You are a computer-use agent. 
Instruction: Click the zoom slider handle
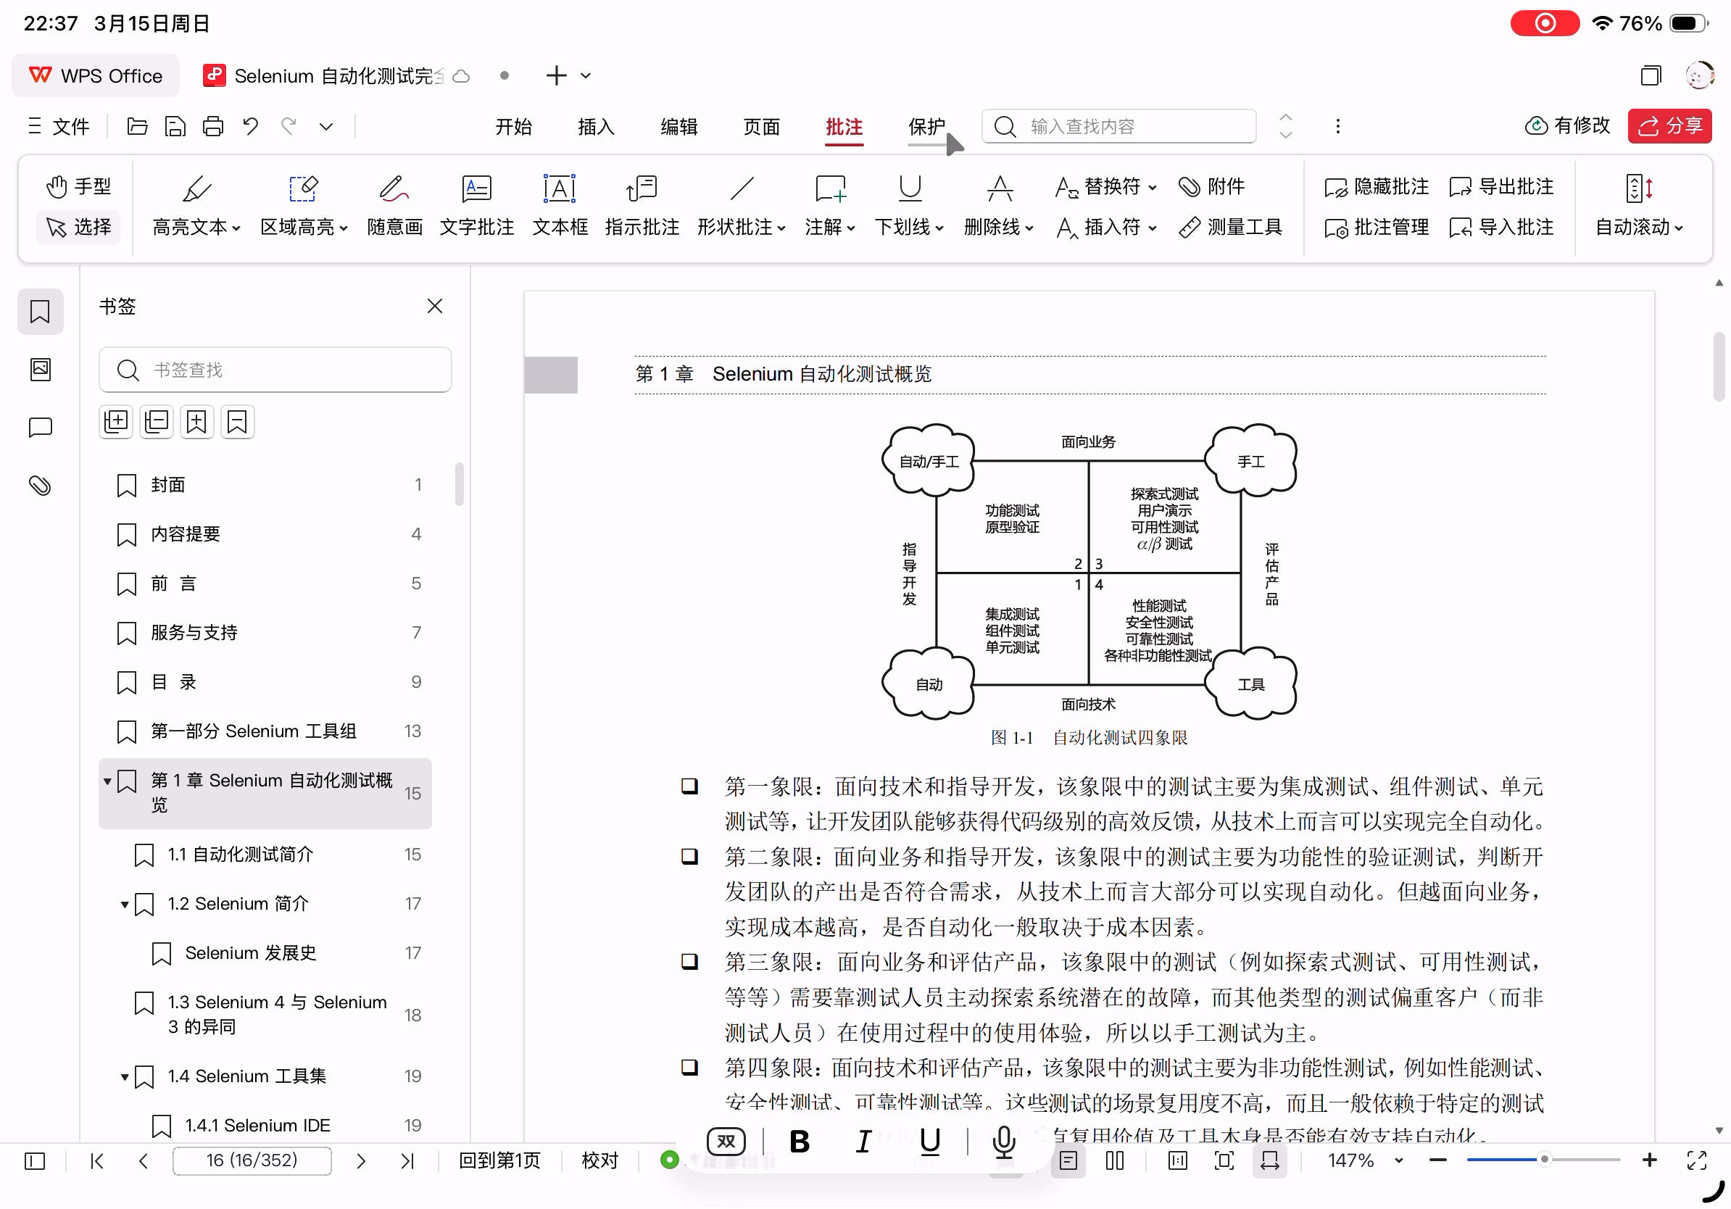click(x=1544, y=1160)
